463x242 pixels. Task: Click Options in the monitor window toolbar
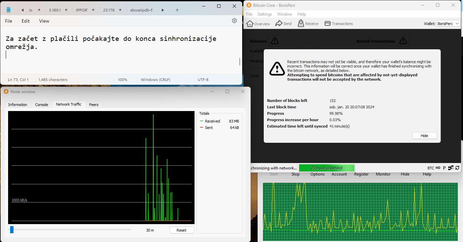pyautogui.click(x=317, y=174)
